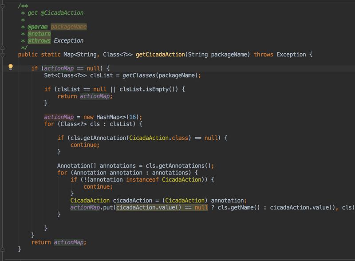Click the clsList.isEmpty() call
This screenshot has height=261, width=355.
coord(149,89)
